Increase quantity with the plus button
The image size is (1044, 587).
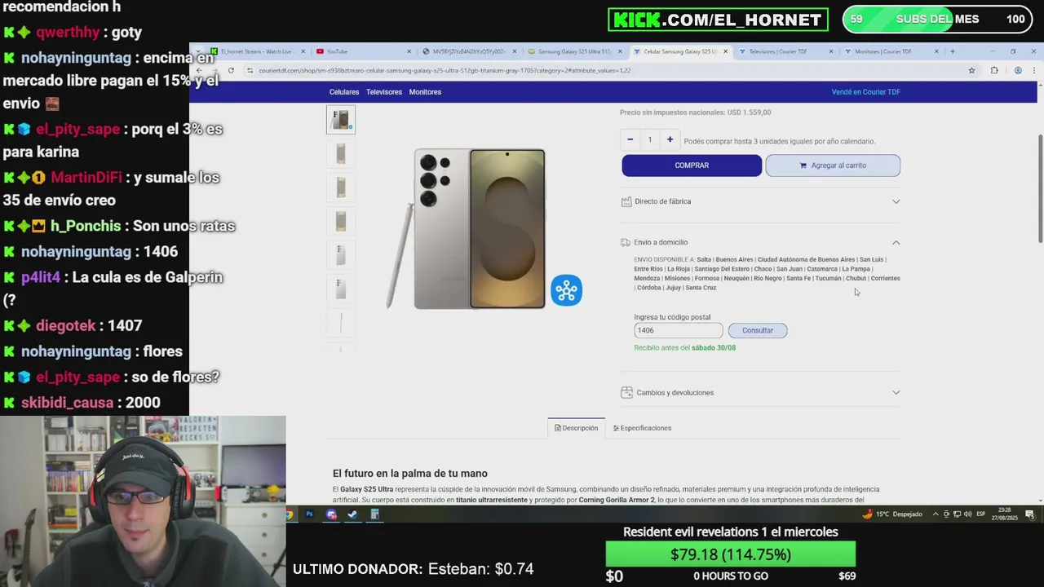pyautogui.click(x=670, y=139)
